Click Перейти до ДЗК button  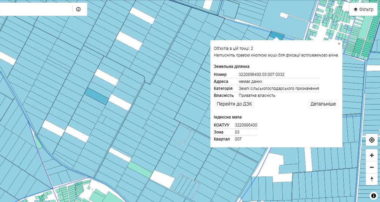(234, 104)
